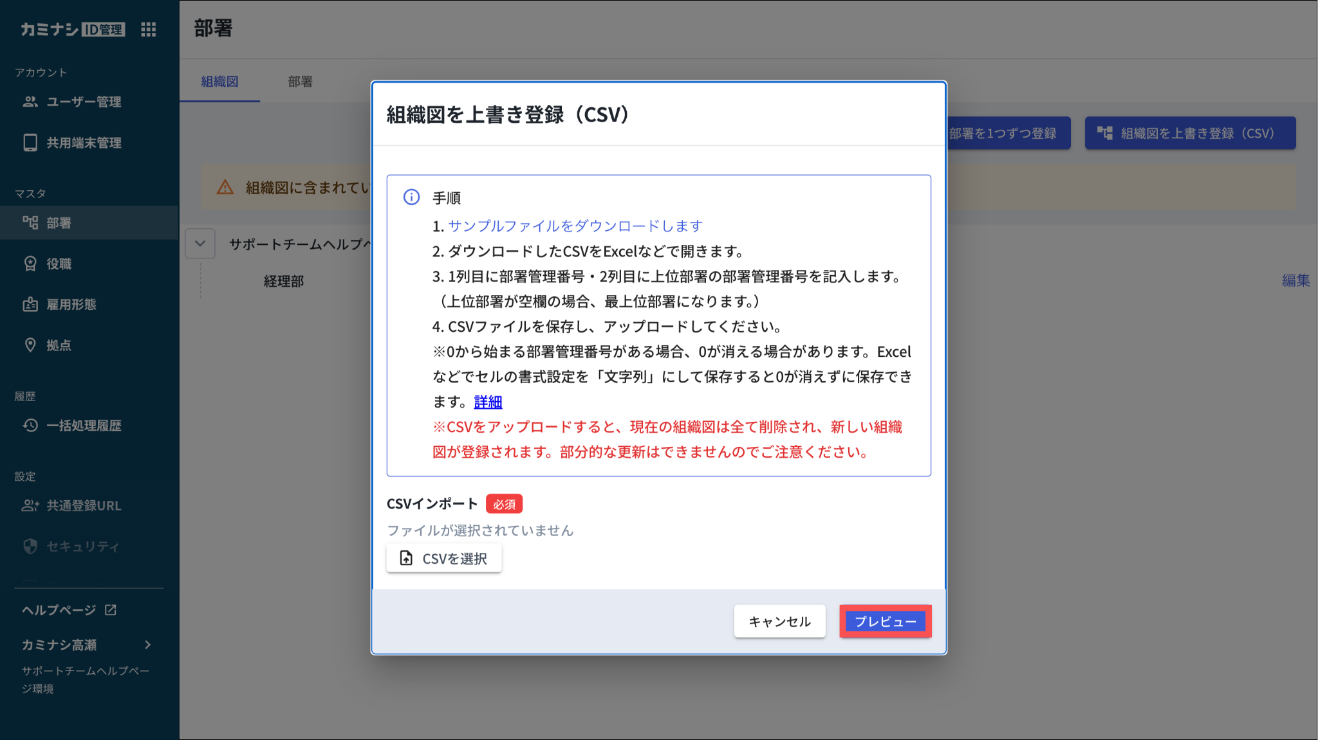Collapse the サポートチームヘルプ tree node

(200, 244)
